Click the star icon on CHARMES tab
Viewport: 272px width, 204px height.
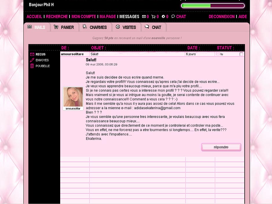pyautogui.click(x=84, y=27)
